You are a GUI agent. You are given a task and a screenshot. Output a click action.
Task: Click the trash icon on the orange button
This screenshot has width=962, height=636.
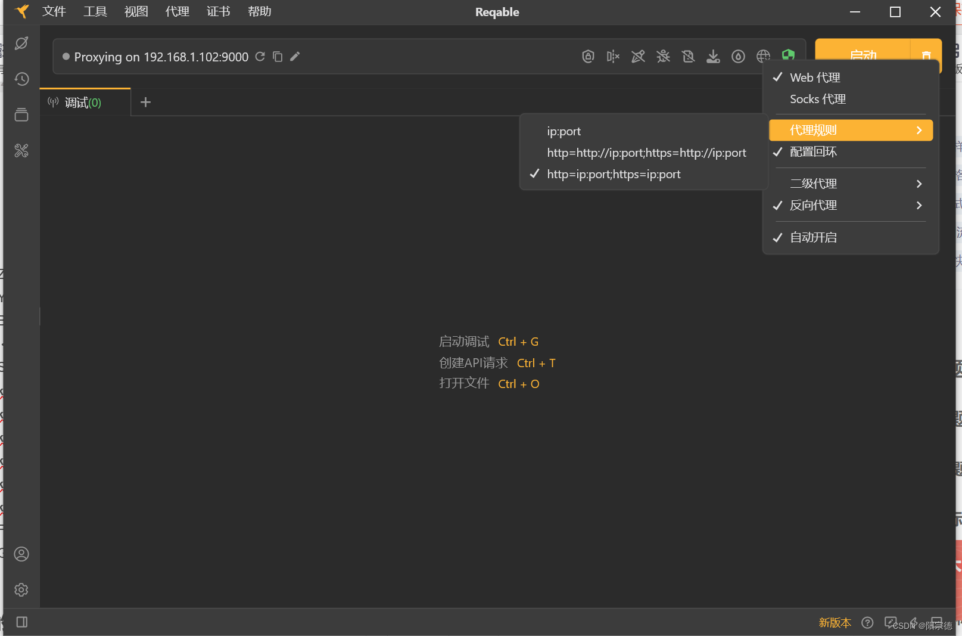pyautogui.click(x=926, y=55)
